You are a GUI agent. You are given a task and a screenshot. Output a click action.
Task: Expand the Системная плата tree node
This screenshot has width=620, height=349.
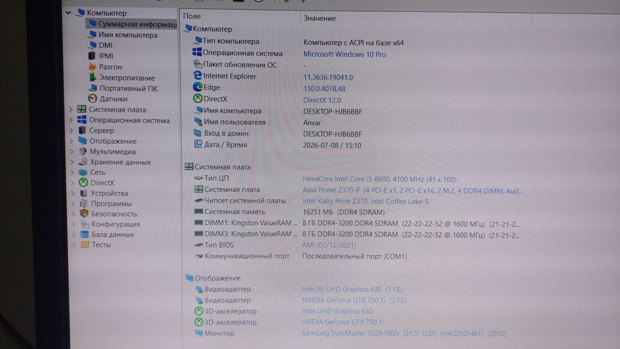(x=71, y=110)
